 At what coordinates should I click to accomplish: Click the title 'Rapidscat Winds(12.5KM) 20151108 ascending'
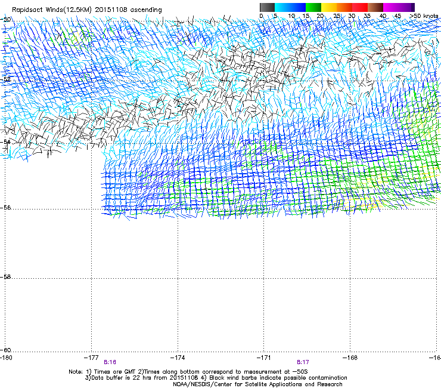(87, 10)
